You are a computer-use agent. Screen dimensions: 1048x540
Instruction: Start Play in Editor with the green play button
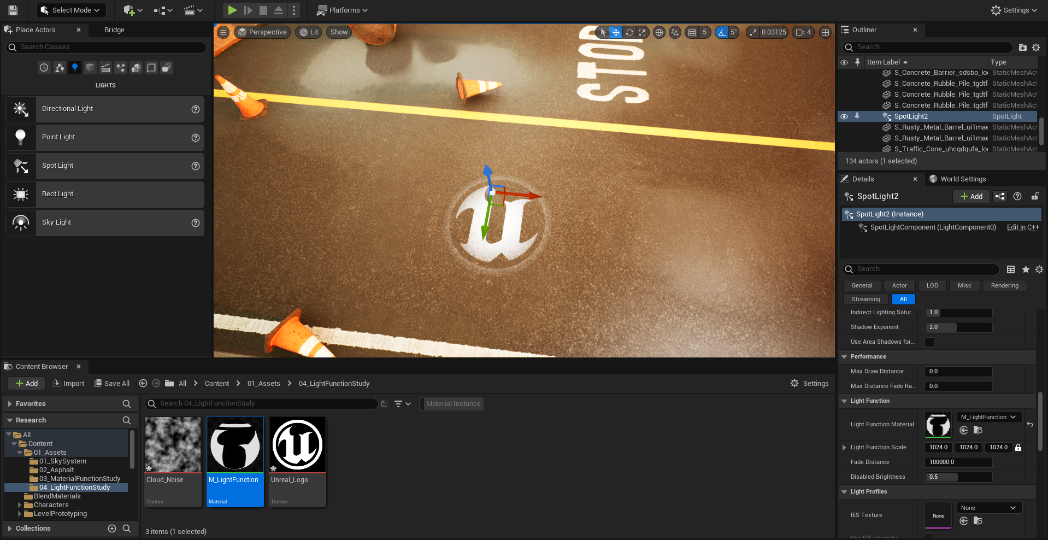232,10
